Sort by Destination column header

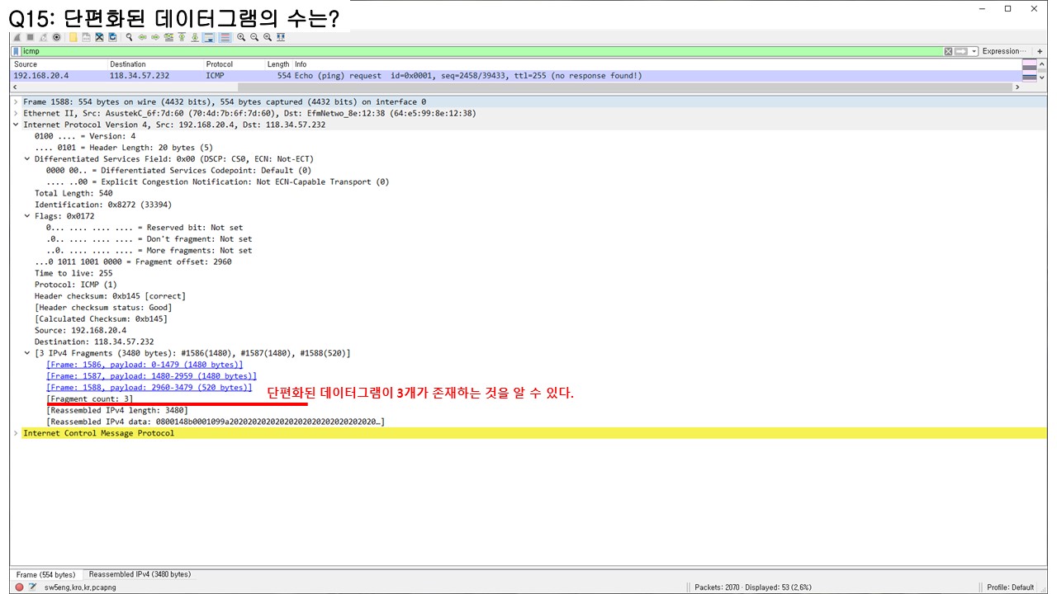[x=155, y=64]
